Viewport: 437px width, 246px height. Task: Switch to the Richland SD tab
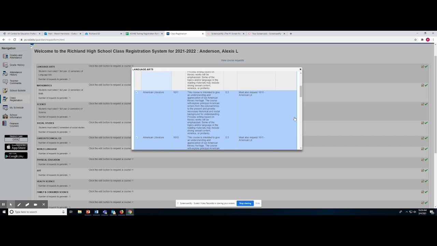pos(103,34)
